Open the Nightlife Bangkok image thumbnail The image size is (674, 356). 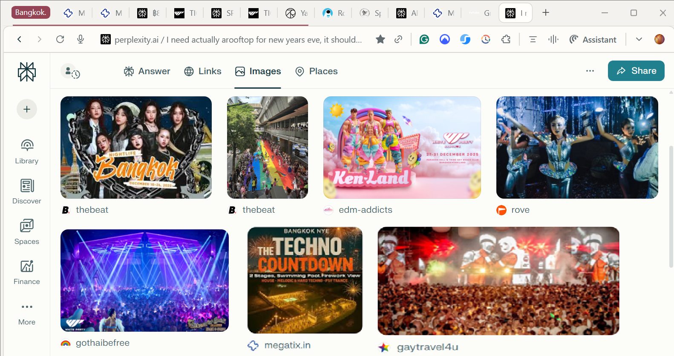click(136, 148)
